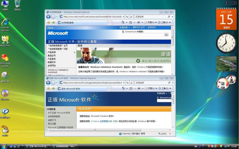Image resolution: width=239 pixels, height=149 pixels.
Task: Click RSS feeds icon in lower IE window
Action: pos(131,88)
